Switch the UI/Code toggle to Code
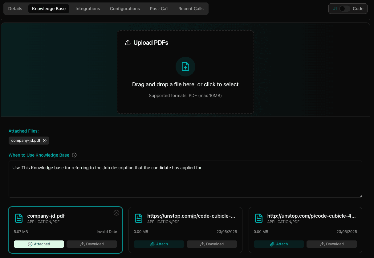The image size is (374, 258). pyautogui.click(x=345, y=9)
